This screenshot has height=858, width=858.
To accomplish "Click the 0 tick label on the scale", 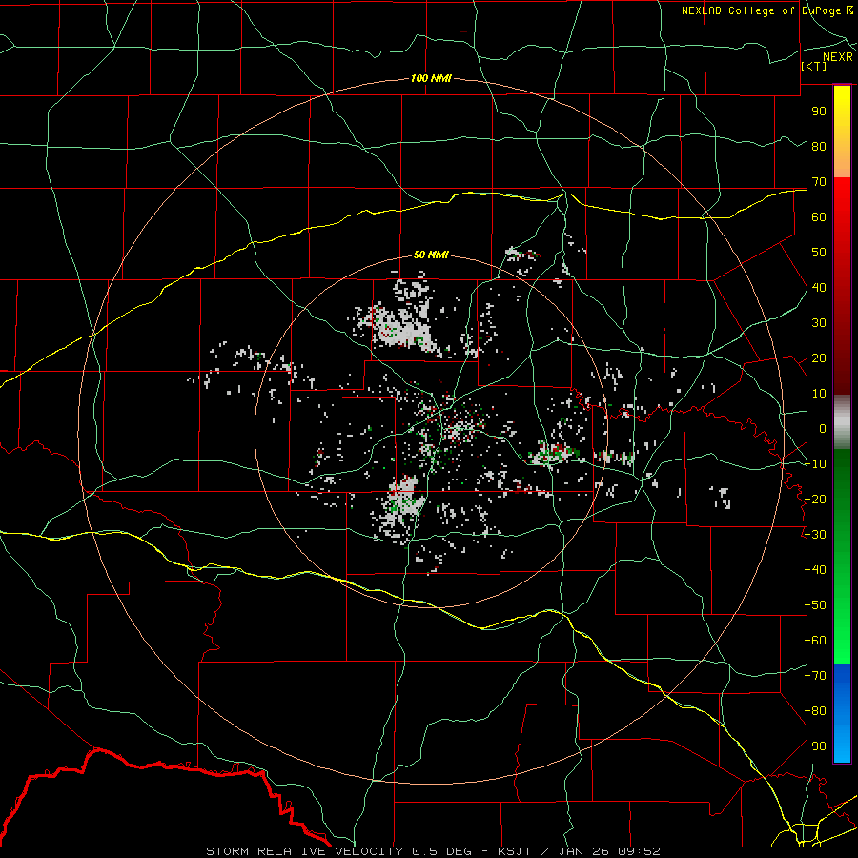I will pyautogui.click(x=823, y=428).
